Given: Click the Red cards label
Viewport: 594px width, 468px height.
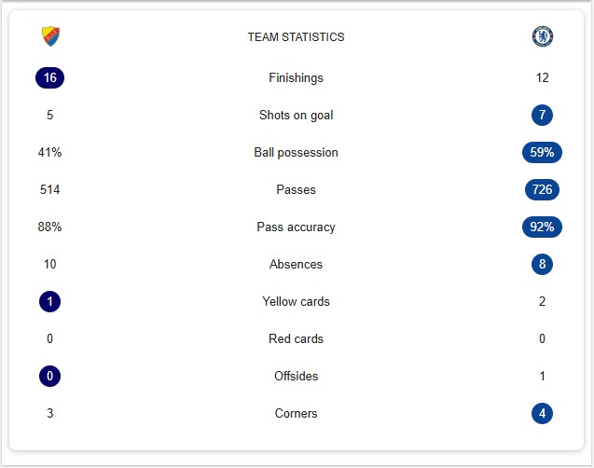Looking at the screenshot, I should tap(297, 338).
